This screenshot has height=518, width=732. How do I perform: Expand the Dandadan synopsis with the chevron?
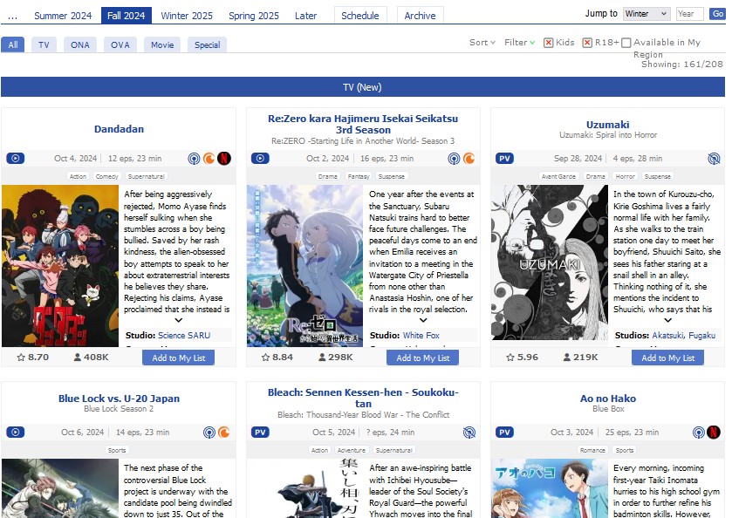(179, 320)
